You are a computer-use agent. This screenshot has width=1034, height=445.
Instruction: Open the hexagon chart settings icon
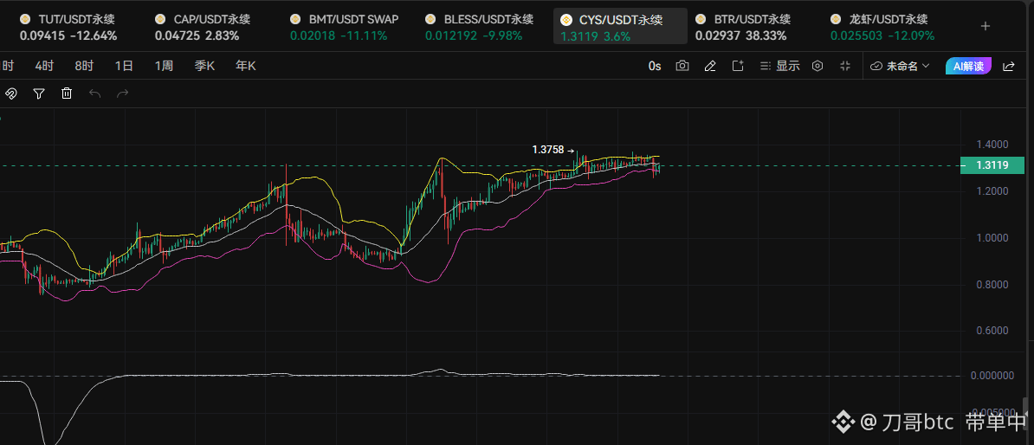point(818,66)
